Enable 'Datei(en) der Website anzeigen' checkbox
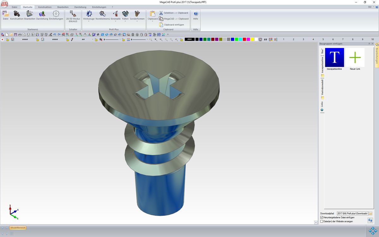 point(322,222)
